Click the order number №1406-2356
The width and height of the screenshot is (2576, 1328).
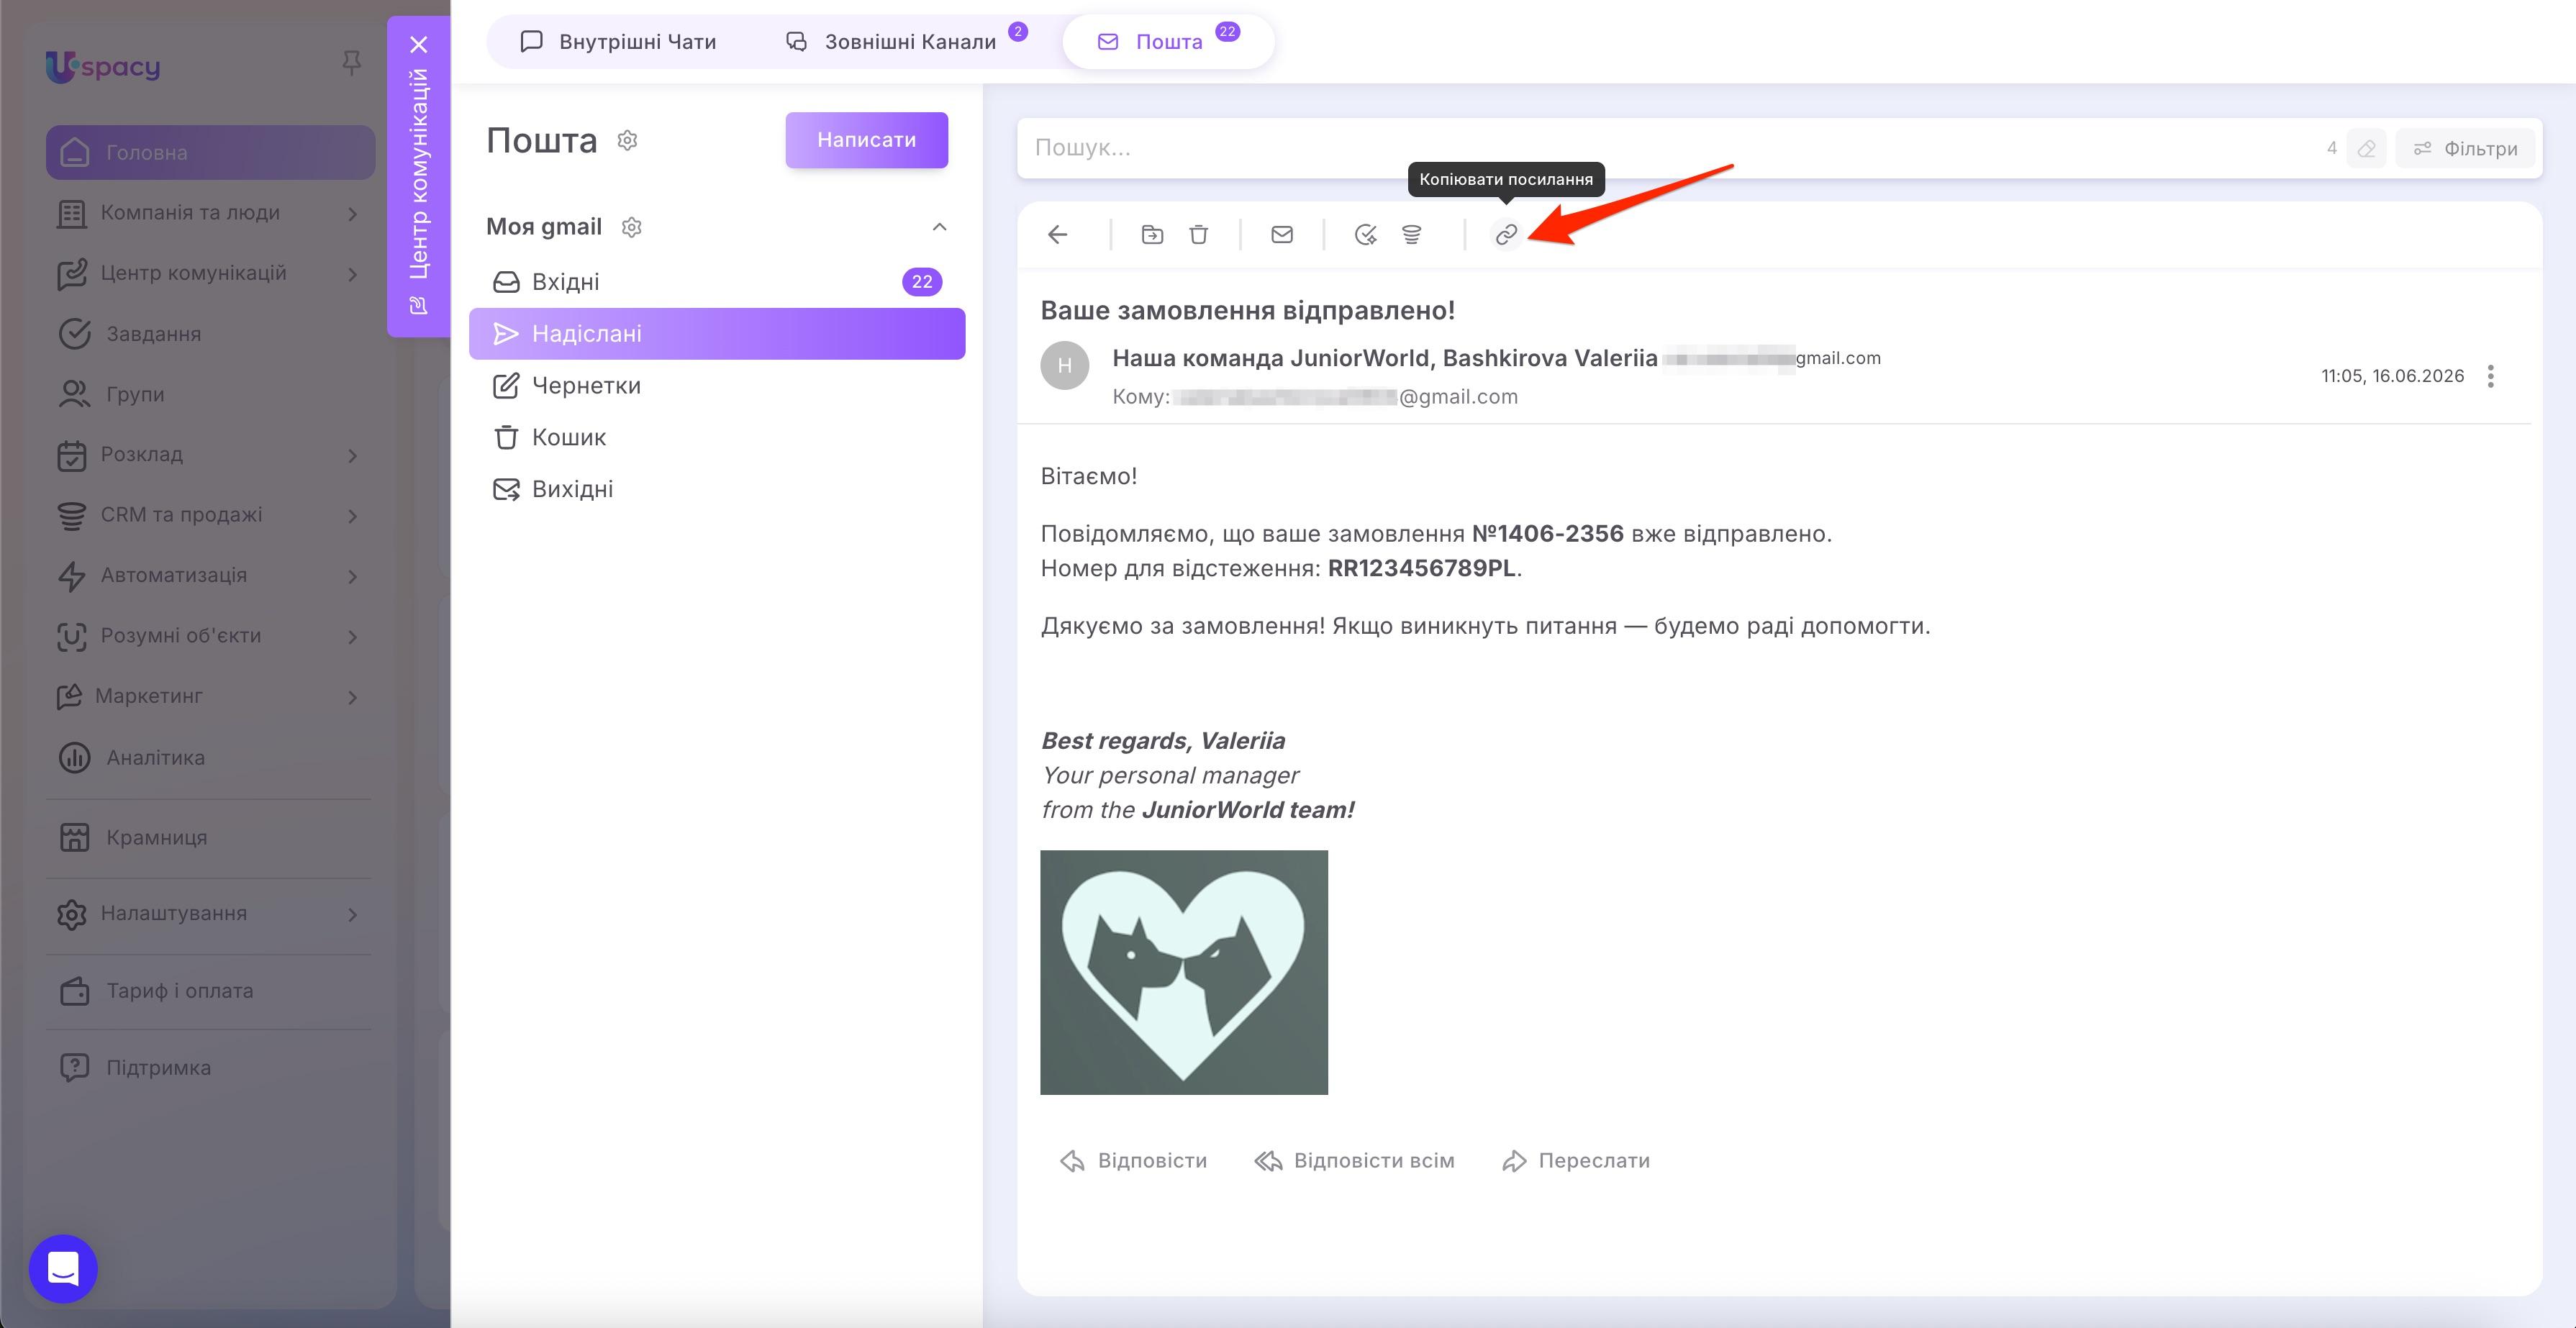click(x=1548, y=534)
